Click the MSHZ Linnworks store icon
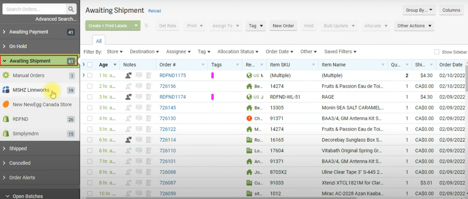The image size is (468, 199). [6, 90]
